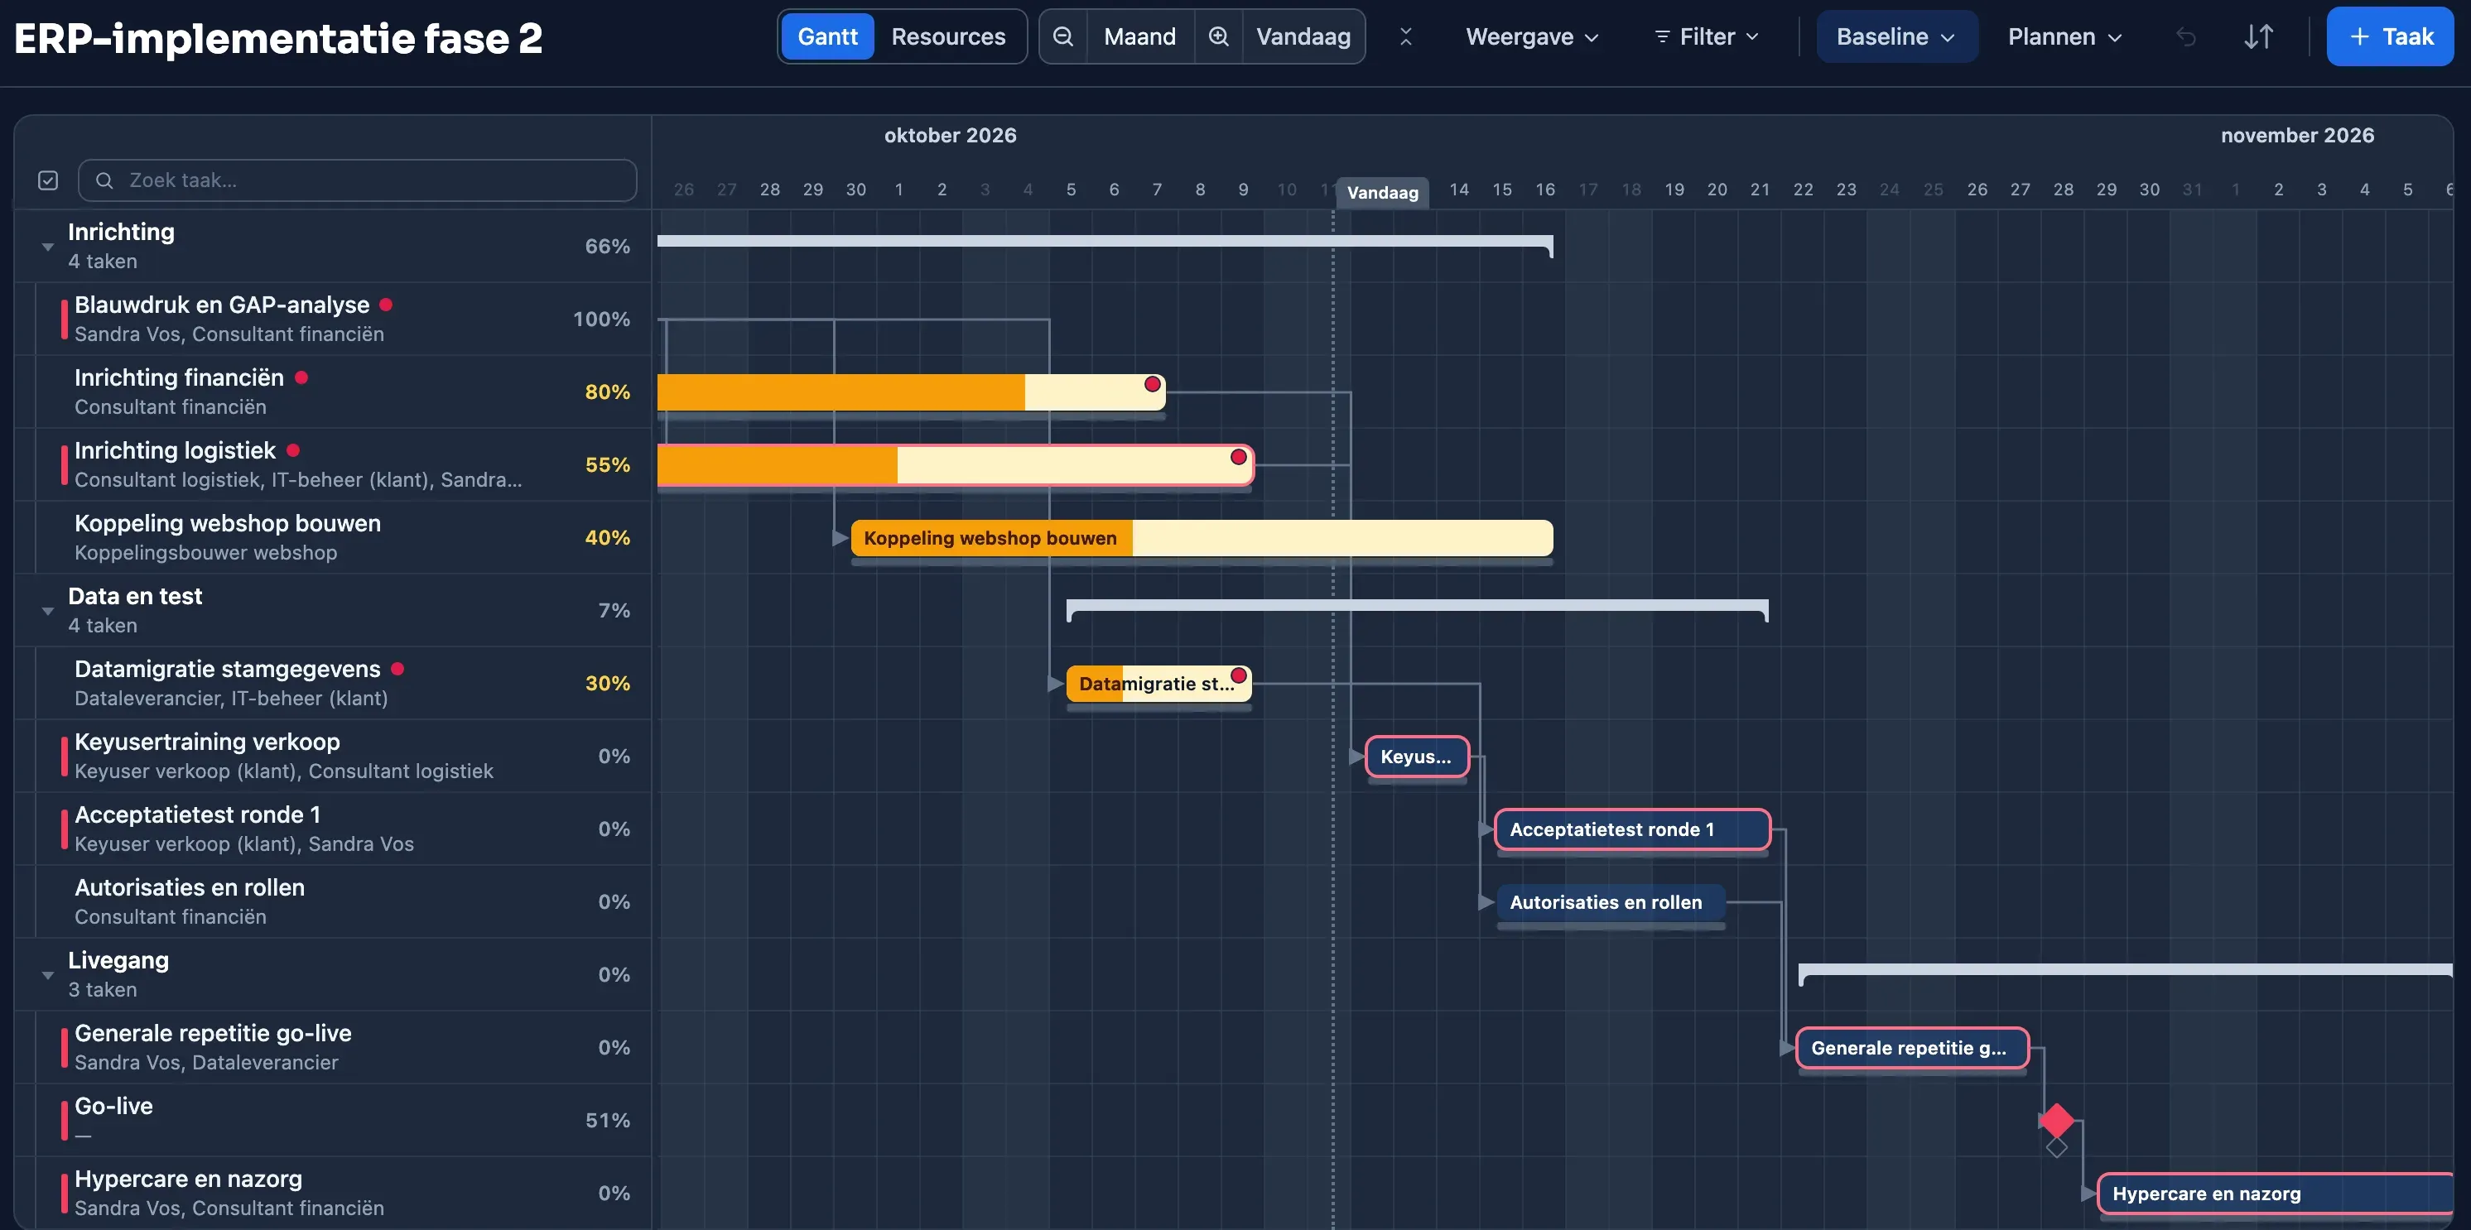Viewport: 2471px width, 1230px height.
Task: Click red dot next to Datamigratie stamgegevens name
Action: point(397,669)
